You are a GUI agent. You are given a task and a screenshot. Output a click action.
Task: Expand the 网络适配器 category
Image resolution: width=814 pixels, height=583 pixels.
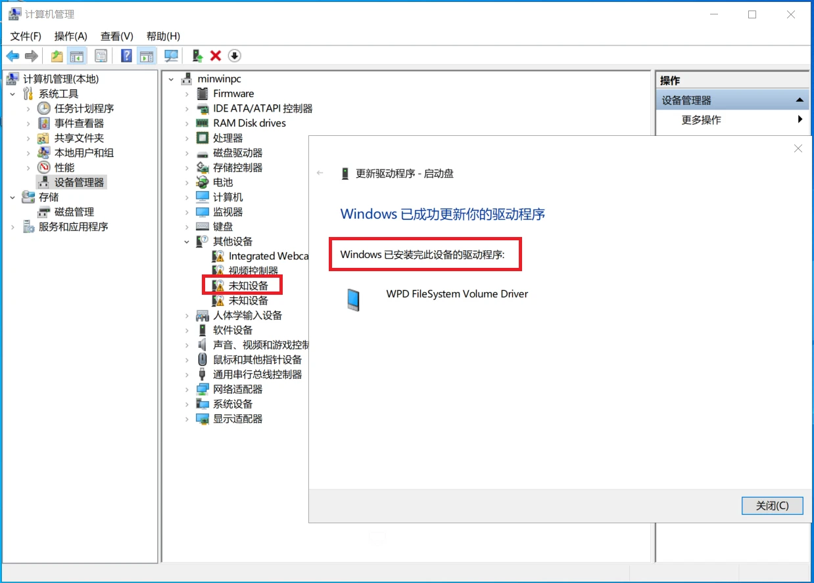coord(186,389)
